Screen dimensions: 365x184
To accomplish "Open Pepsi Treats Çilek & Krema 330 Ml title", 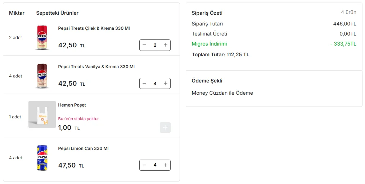I will pos(94,28).
